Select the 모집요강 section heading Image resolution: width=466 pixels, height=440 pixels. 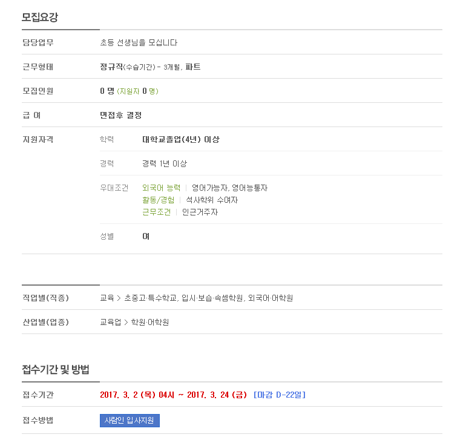pos(40,17)
